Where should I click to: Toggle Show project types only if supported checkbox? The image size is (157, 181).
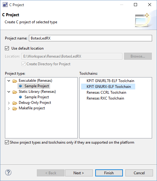pyautogui.click(x=7, y=142)
